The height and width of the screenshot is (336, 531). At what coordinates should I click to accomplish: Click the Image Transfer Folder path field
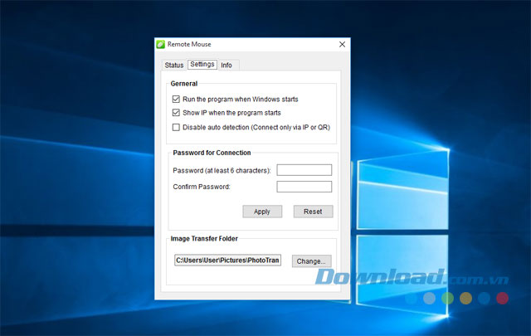[x=227, y=261]
